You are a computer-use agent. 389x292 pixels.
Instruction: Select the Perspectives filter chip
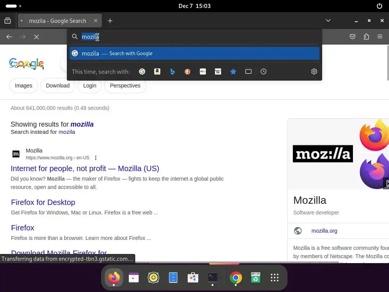click(125, 86)
